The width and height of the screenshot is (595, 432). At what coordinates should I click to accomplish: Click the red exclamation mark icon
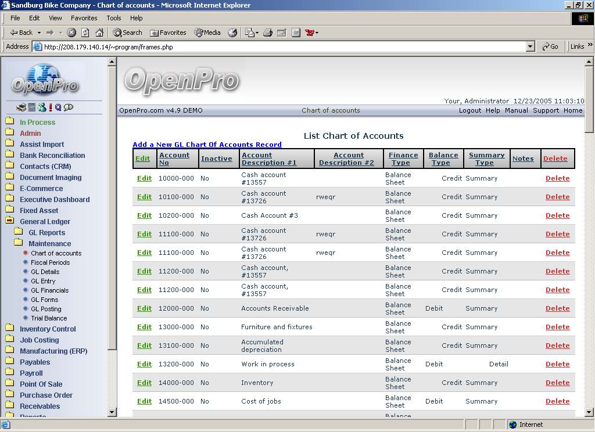(x=50, y=107)
